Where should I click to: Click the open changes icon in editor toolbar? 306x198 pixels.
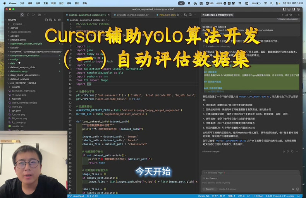[x=186, y=15]
